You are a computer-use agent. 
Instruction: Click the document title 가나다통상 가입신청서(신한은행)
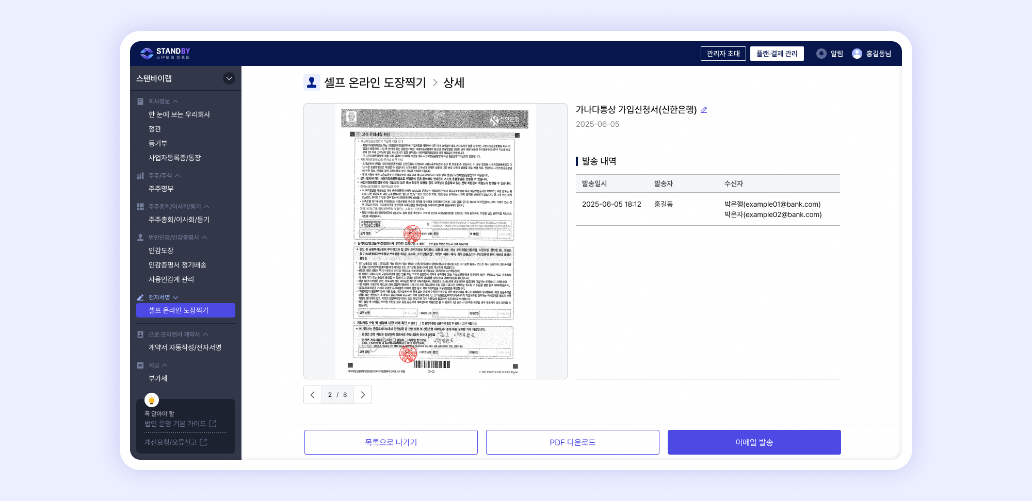pyautogui.click(x=636, y=110)
